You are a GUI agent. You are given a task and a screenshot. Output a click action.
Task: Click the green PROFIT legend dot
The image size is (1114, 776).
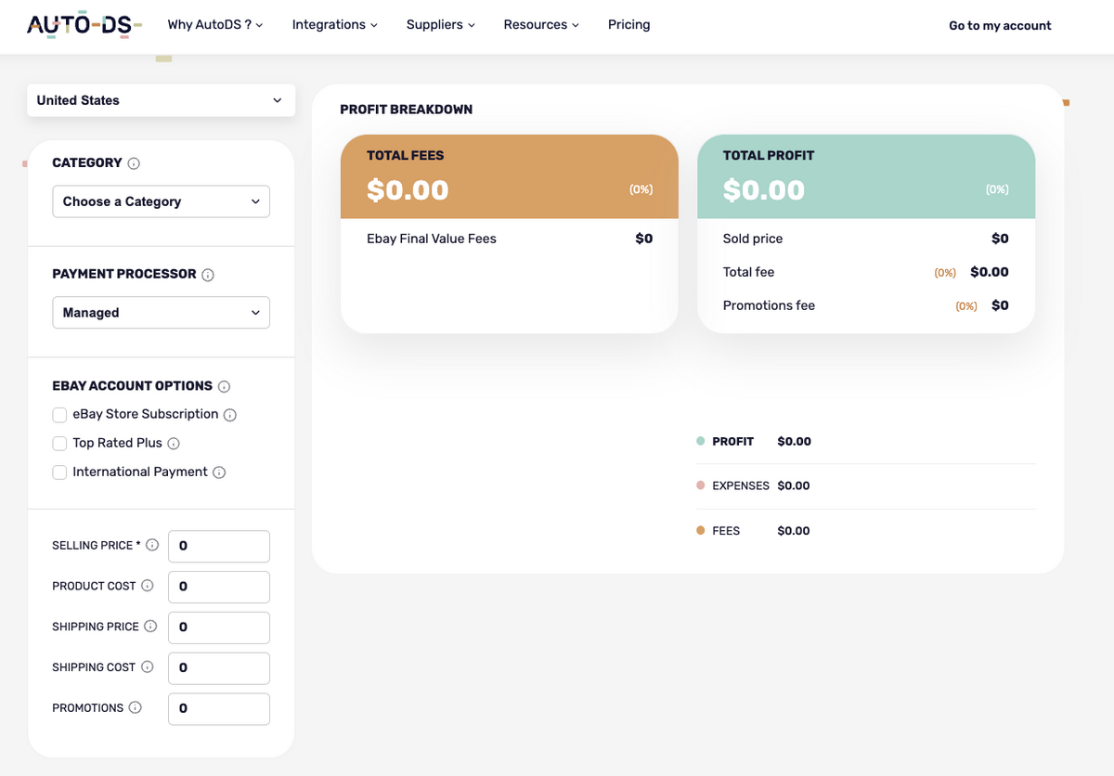click(x=699, y=442)
